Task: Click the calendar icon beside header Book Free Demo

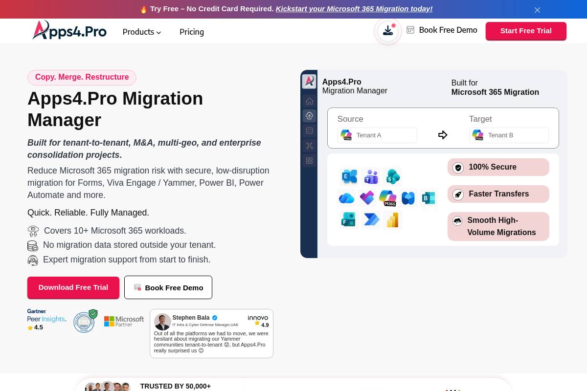Action: [410, 30]
